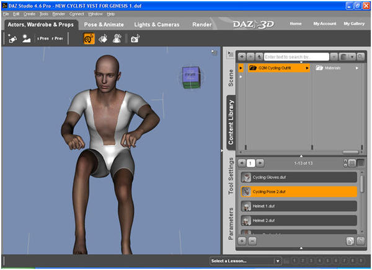
Task: Expand arrow right of Materials folder
Action: (357, 68)
